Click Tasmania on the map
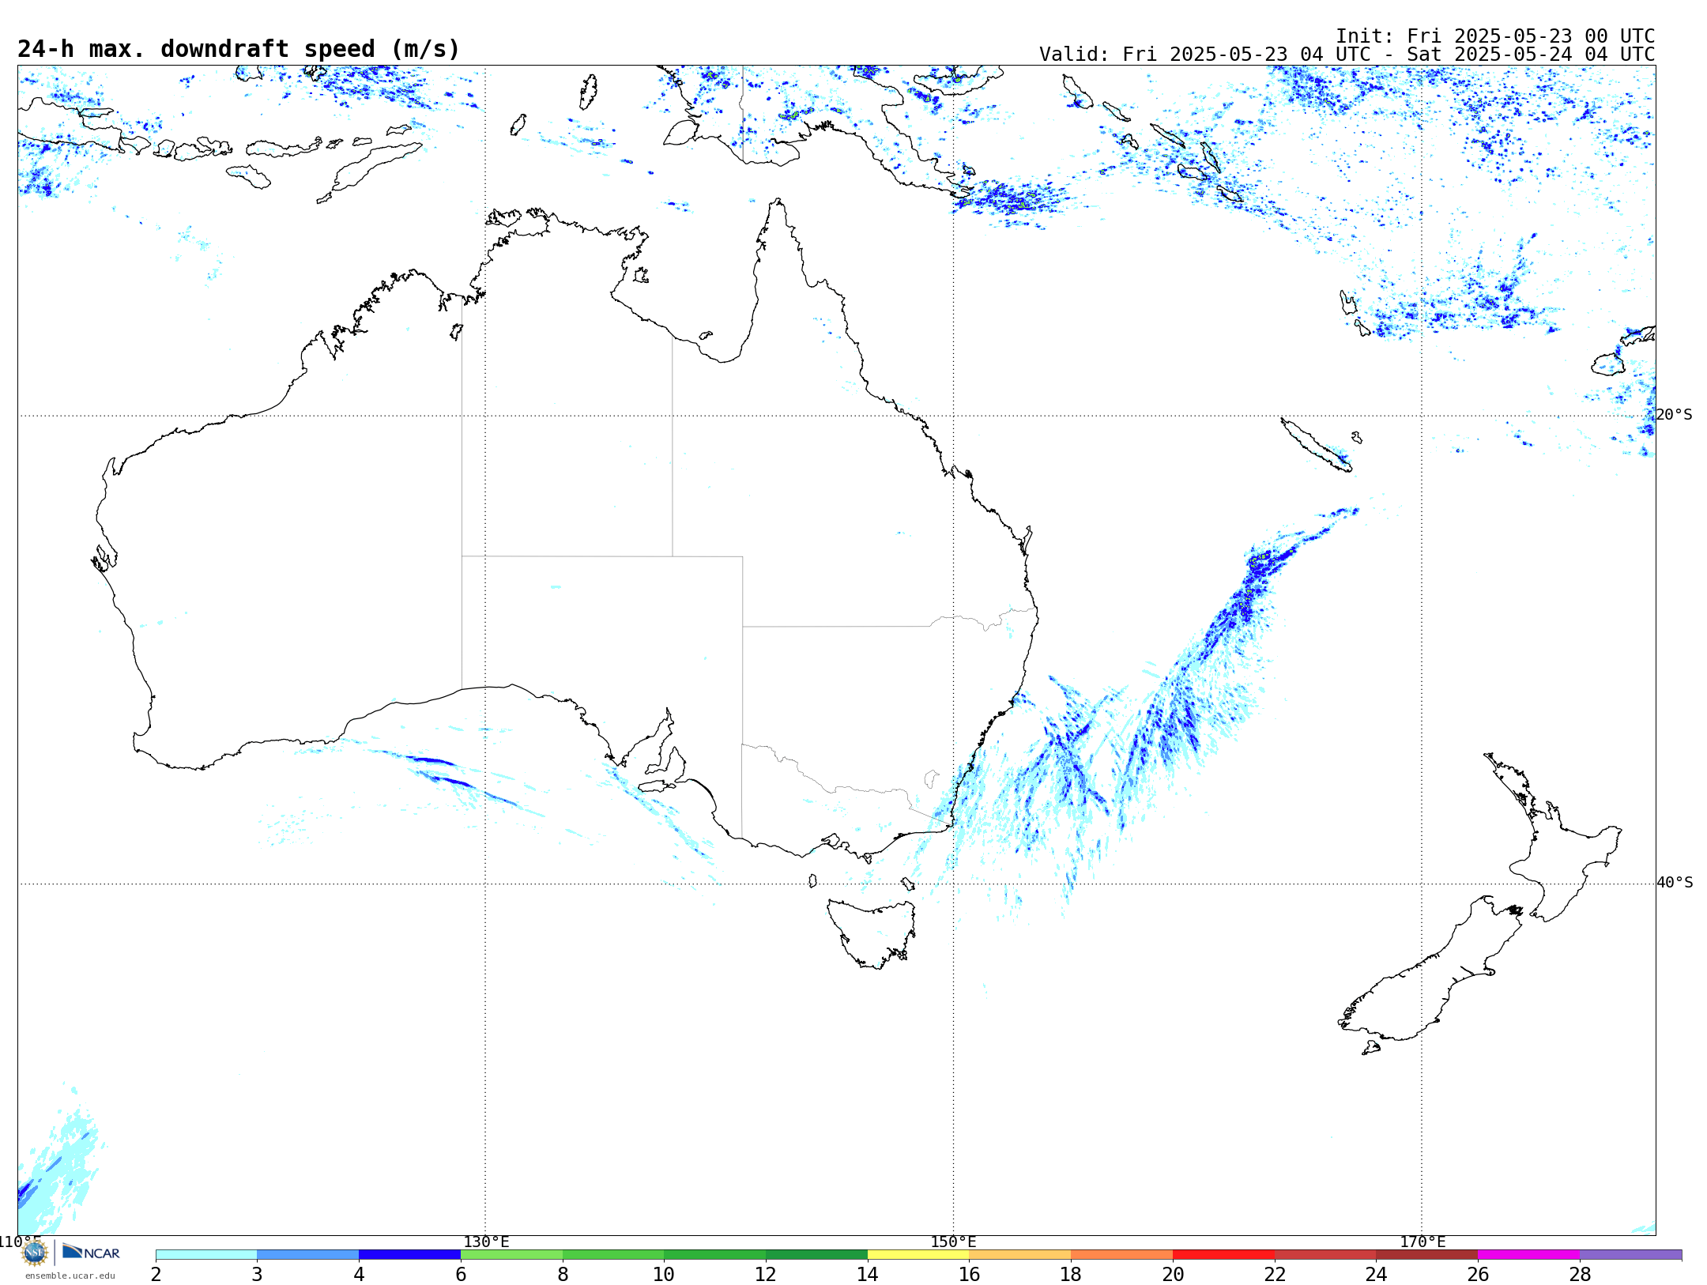1707x1285 pixels. [872, 933]
